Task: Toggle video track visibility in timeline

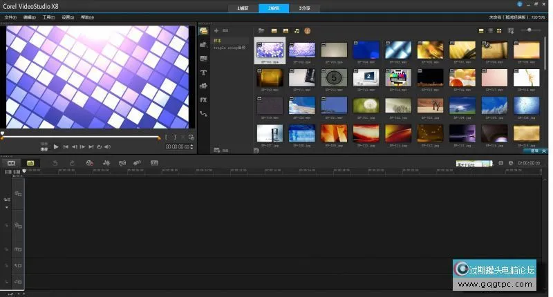Action: [x=18, y=194]
